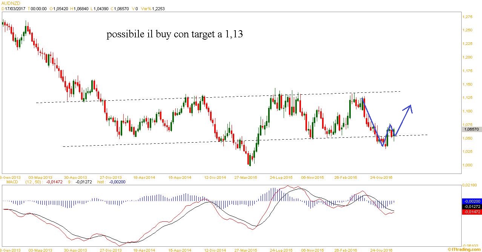Click the blue upward arrow head annotation
Image resolution: width=482 pixels, height=252 pixels.
click(409, 108)
